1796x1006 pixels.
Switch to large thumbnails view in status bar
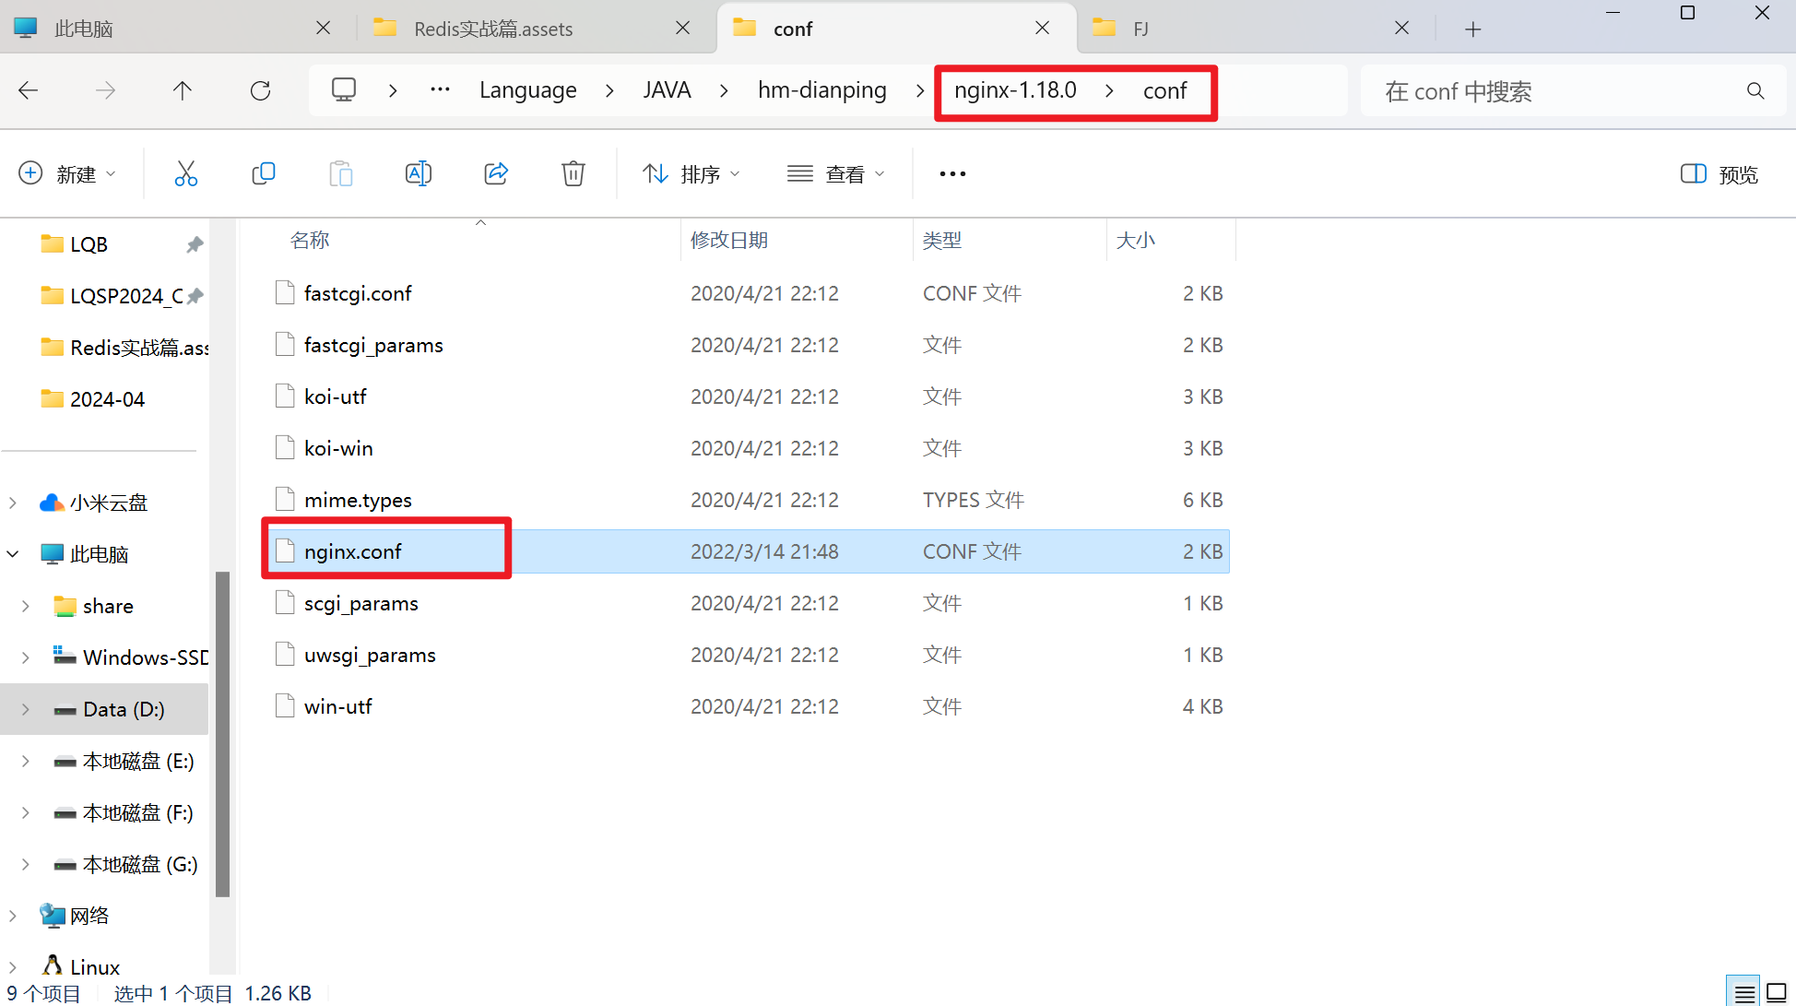(x=1777, y=993)
